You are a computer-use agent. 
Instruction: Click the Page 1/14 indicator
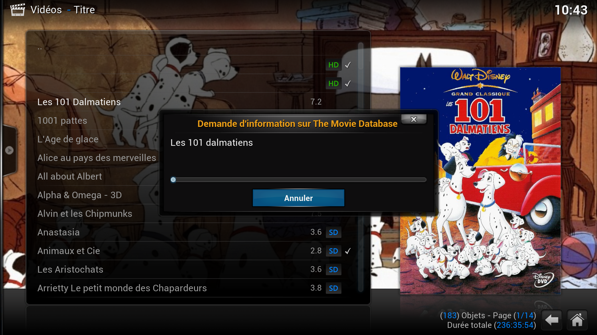pos(515,315)
